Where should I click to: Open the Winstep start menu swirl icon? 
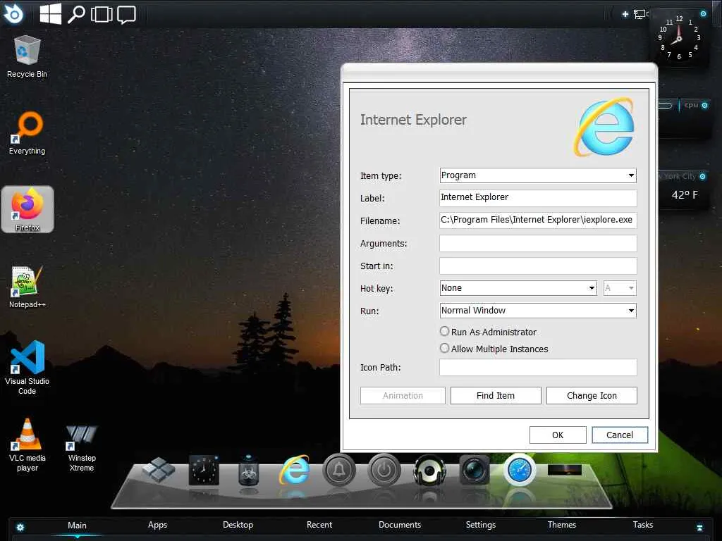pos(13,14)
